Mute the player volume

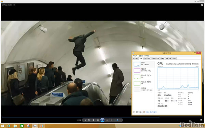click(111, 120)
